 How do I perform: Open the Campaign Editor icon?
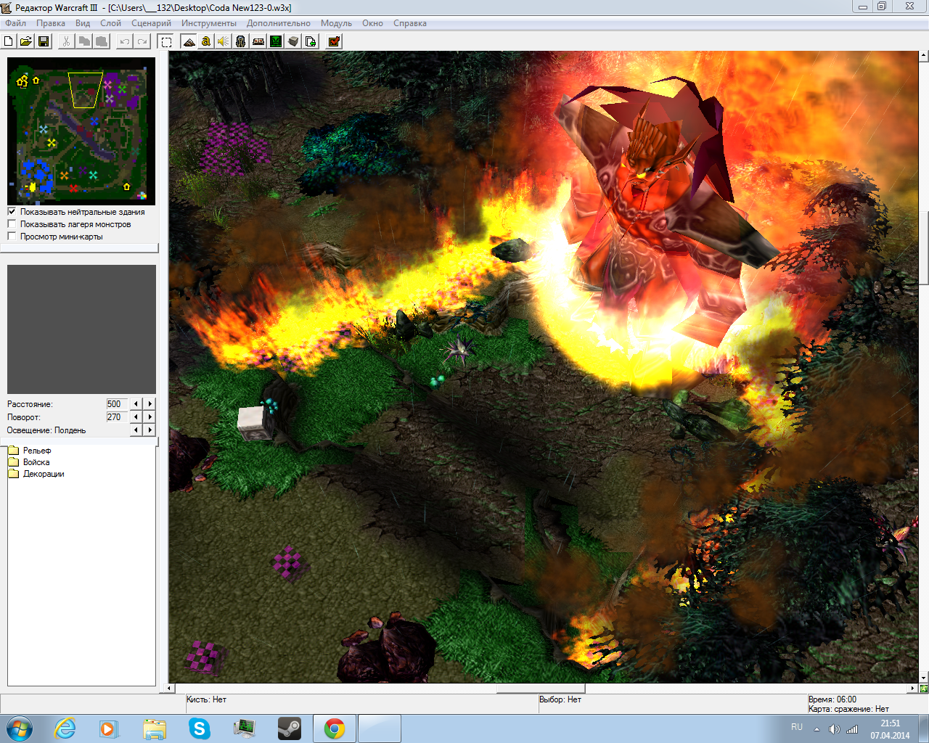coord(258,41)
